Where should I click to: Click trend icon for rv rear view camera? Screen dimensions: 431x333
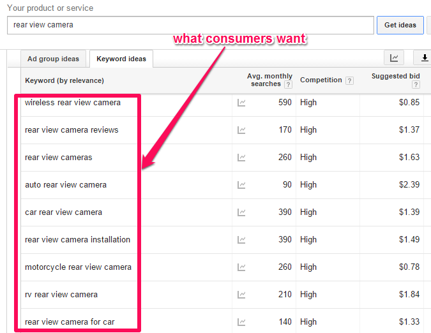click(x=241, y=295)
